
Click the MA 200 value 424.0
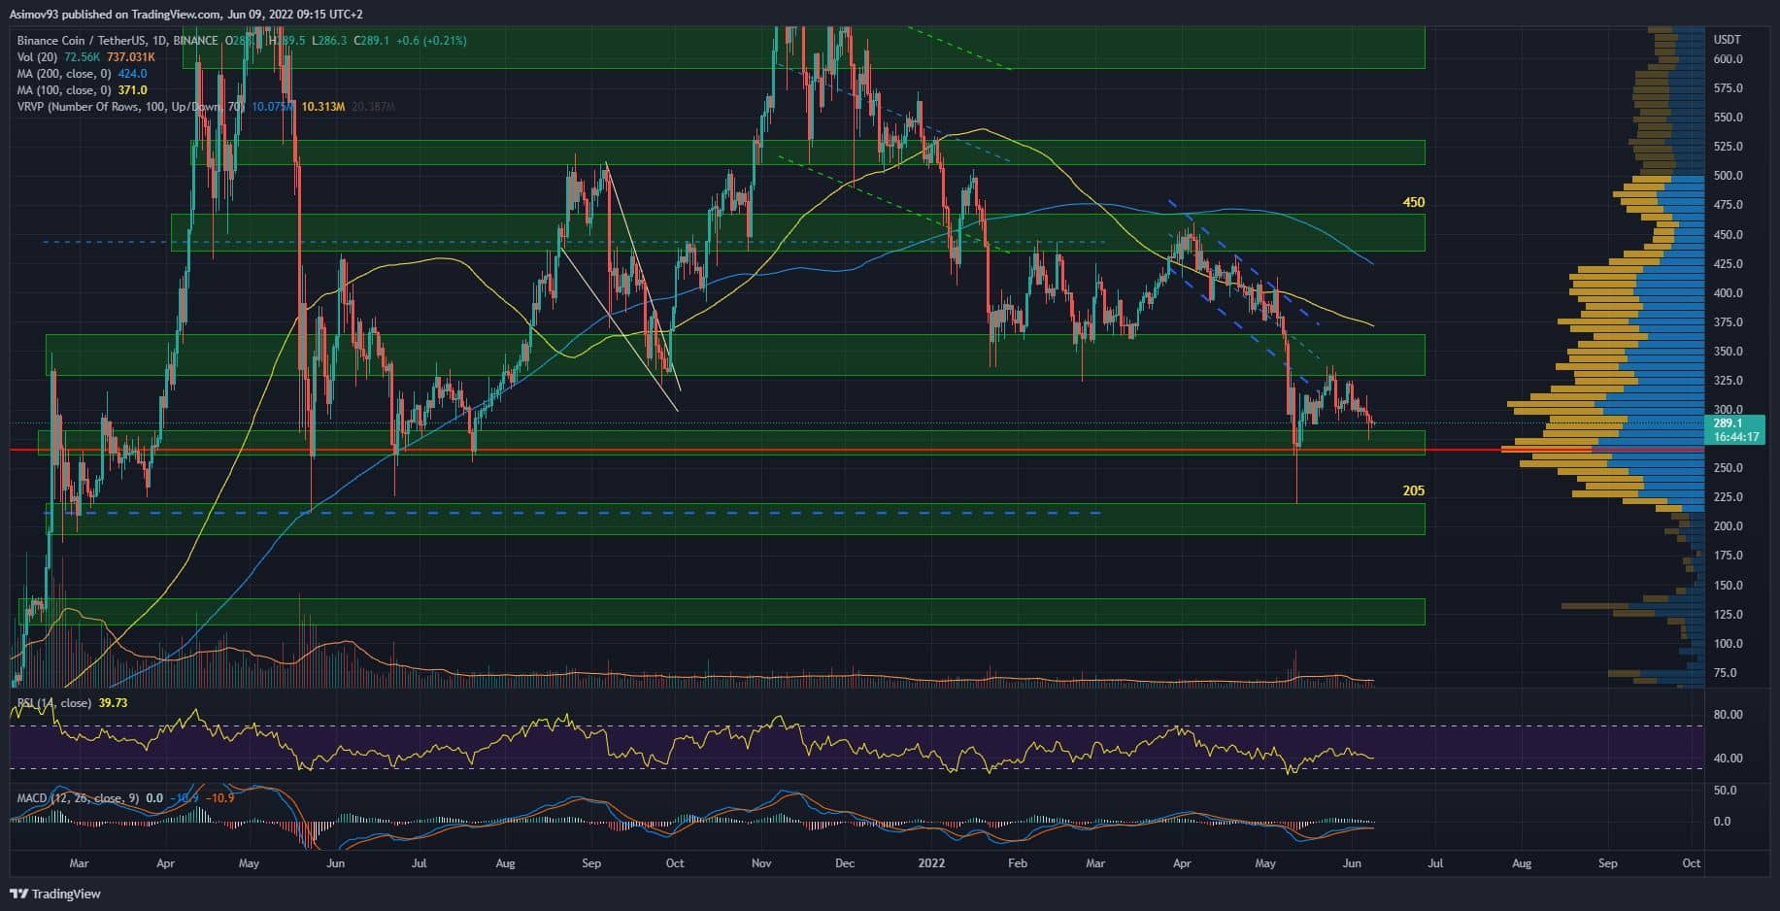132,74
